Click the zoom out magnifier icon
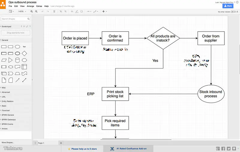 36,11
